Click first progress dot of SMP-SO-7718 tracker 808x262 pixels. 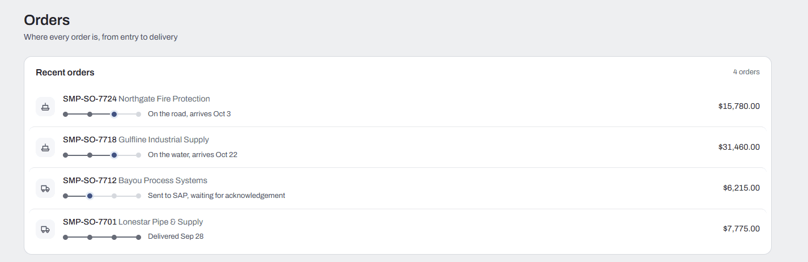point(65,155)
